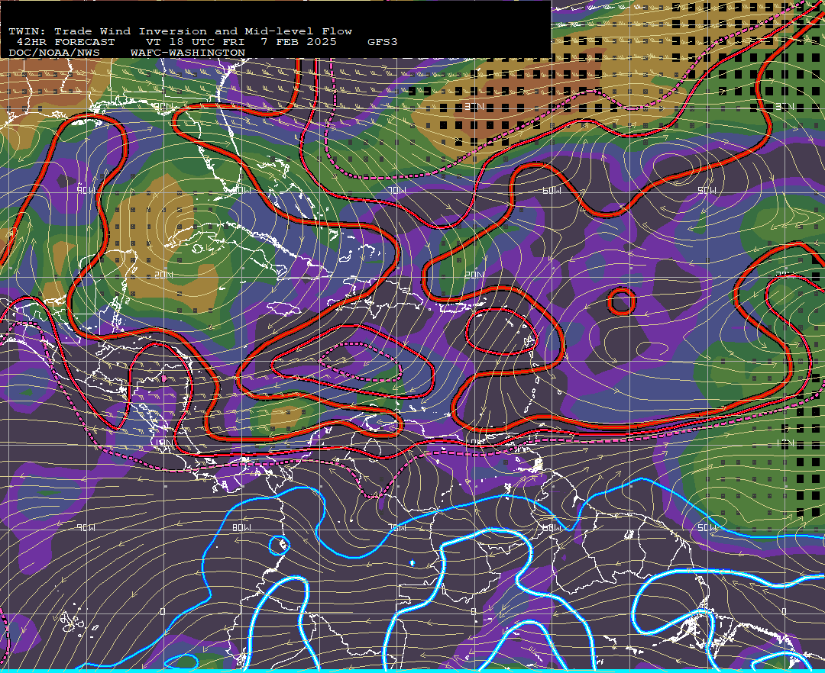Click the 20N label north of Puerto Rico
825x673 pixels.
point(474,275)
